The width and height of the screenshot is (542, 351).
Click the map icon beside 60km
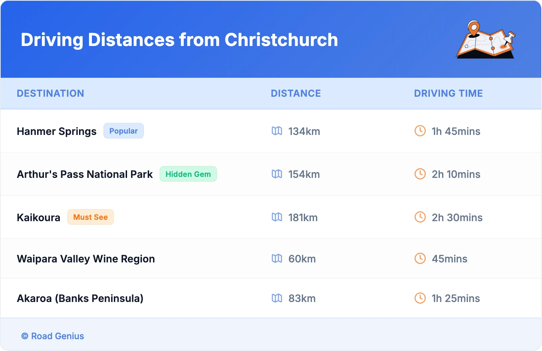tap(277, 258)
